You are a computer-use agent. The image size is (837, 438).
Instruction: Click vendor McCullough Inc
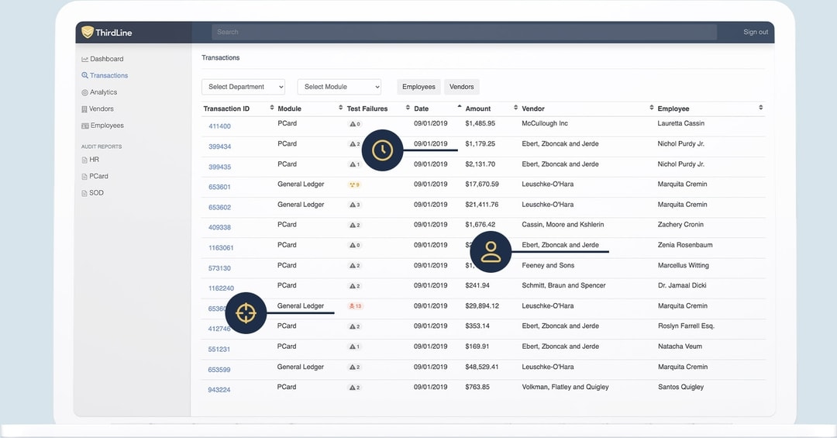click(545, 123)
